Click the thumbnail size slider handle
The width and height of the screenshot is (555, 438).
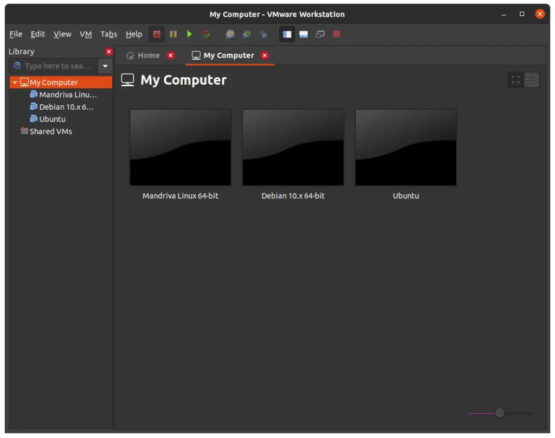click(499, 412)
